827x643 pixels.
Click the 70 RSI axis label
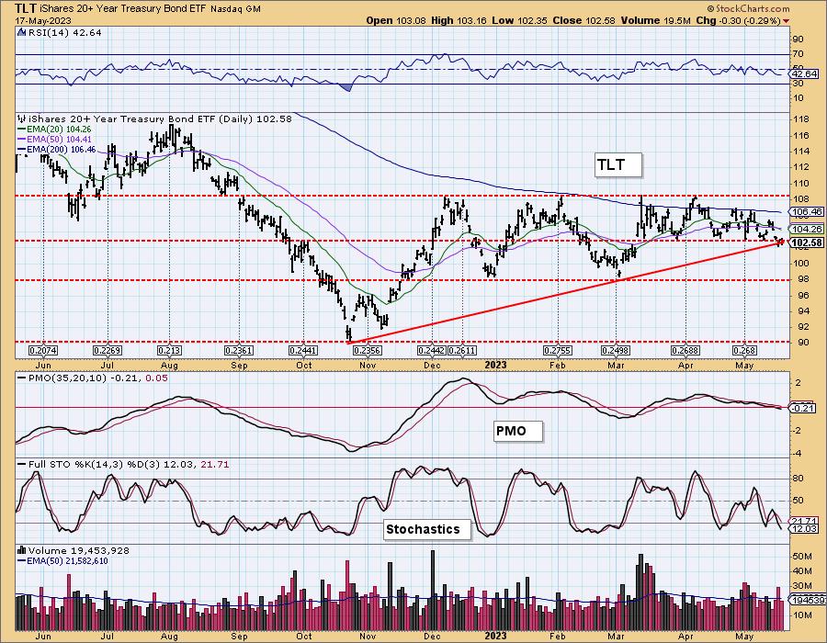[799, 54]
